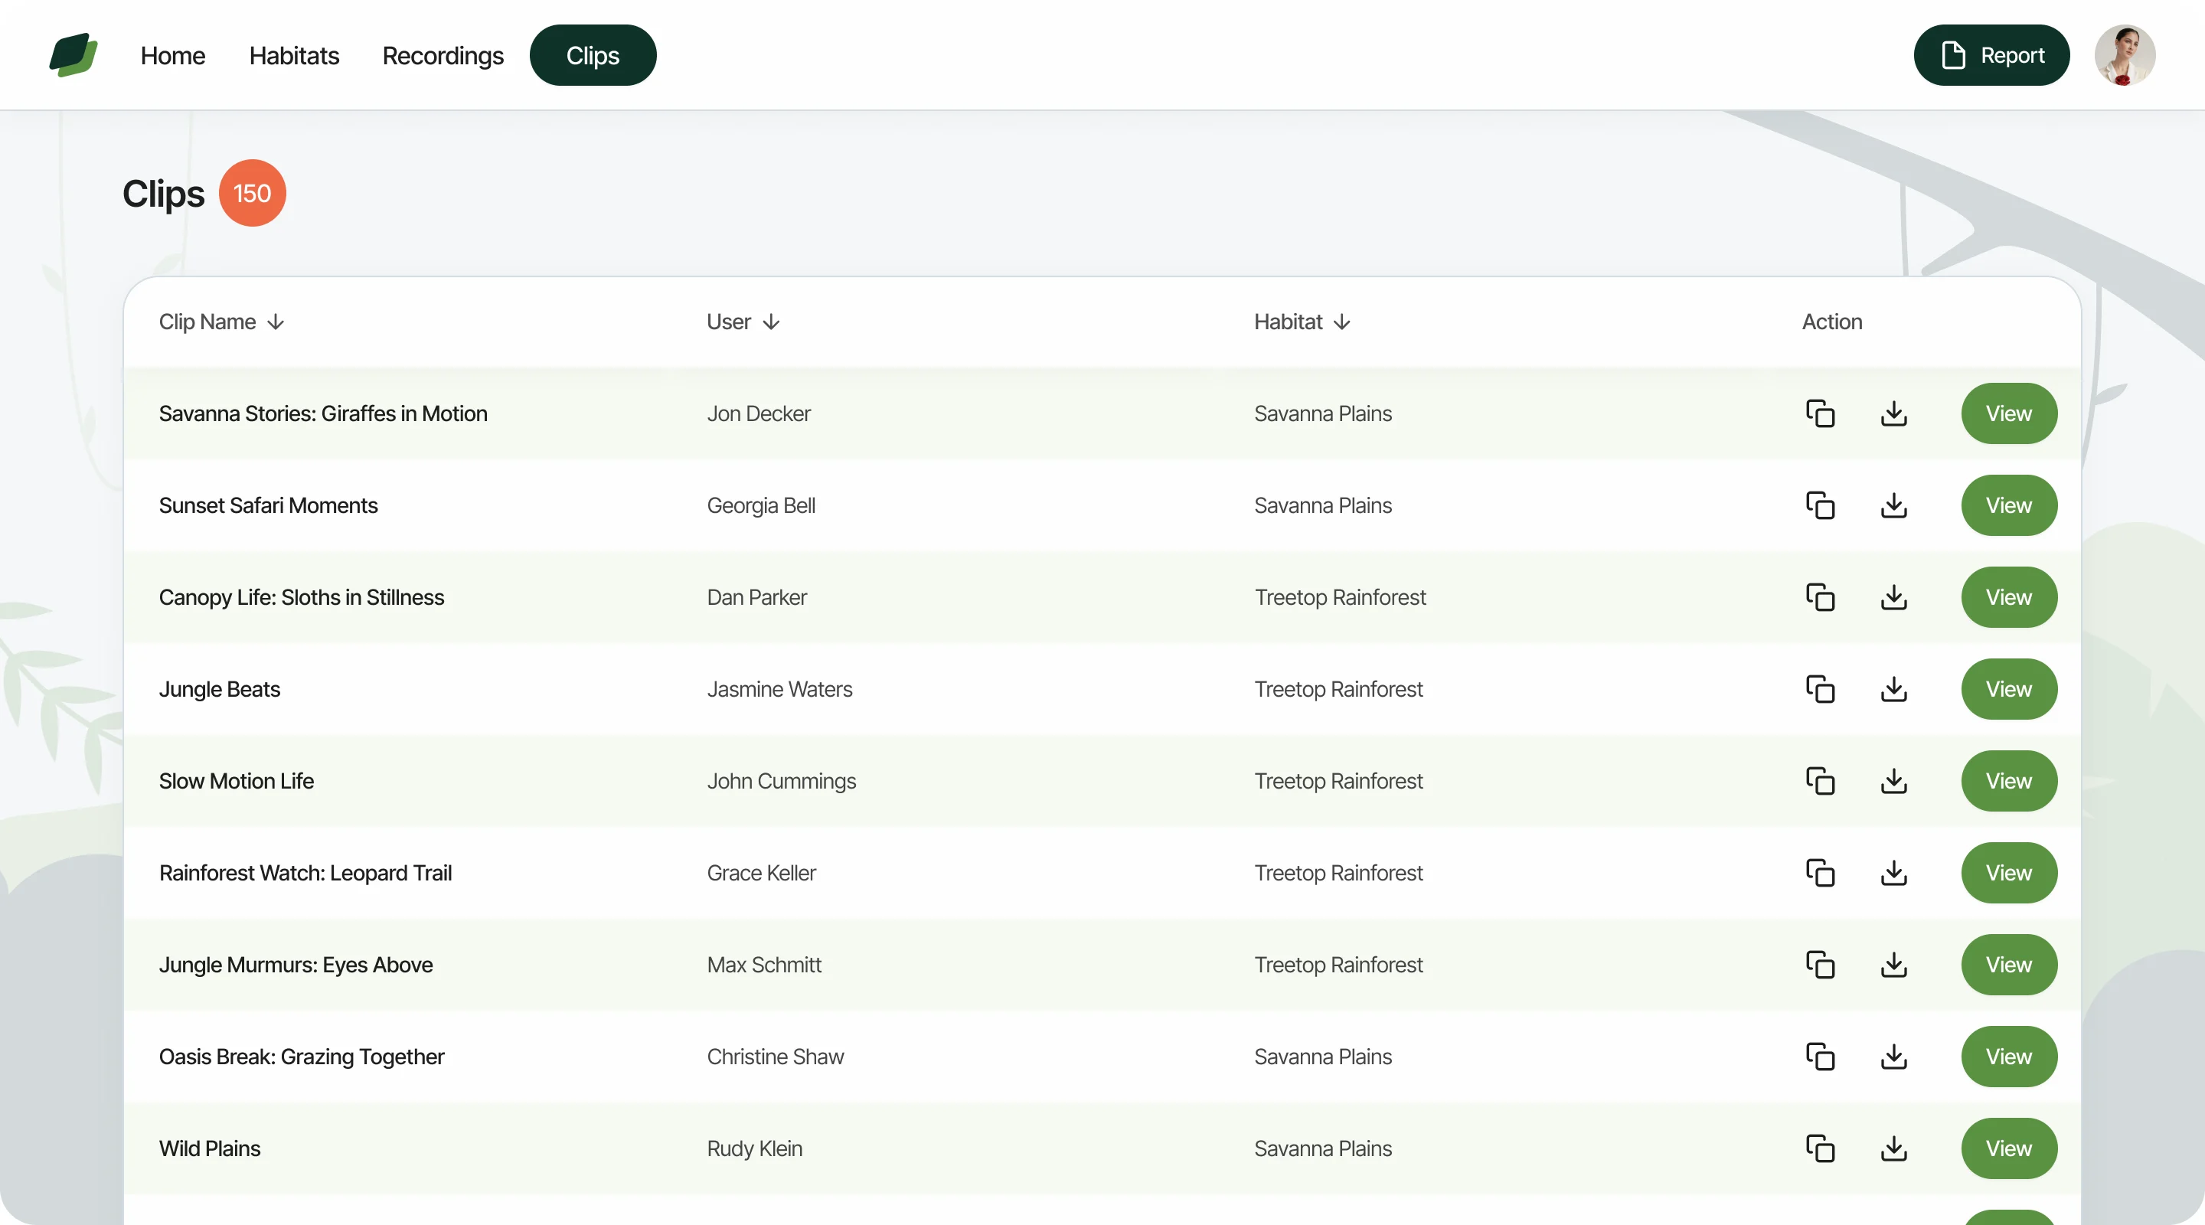Image resolution: width=2205 pixels, height=1225 pixels.
Task: Copy the Oasis Break: Grazing Together clip
Action: (x=1820, y=1057)
